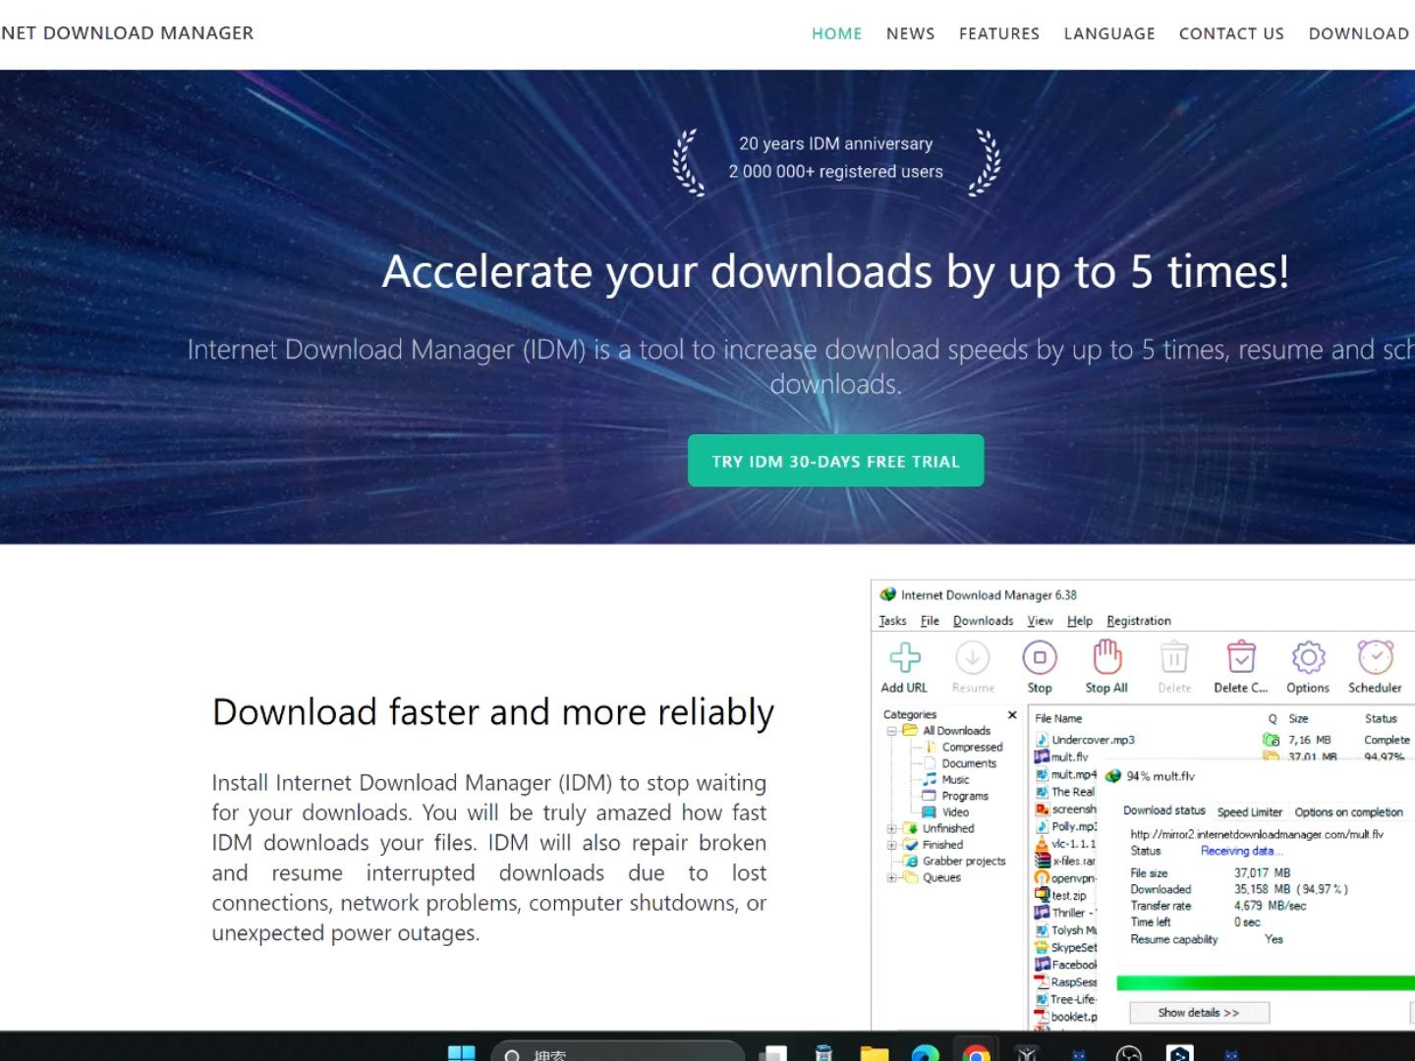The image size is (1415, 1061).
Task: Click the File Name column header
Action: click(1058, 719)
